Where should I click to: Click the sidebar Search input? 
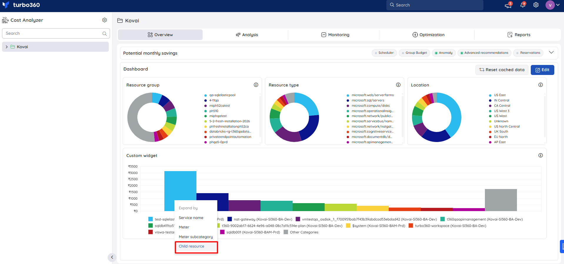56,33
